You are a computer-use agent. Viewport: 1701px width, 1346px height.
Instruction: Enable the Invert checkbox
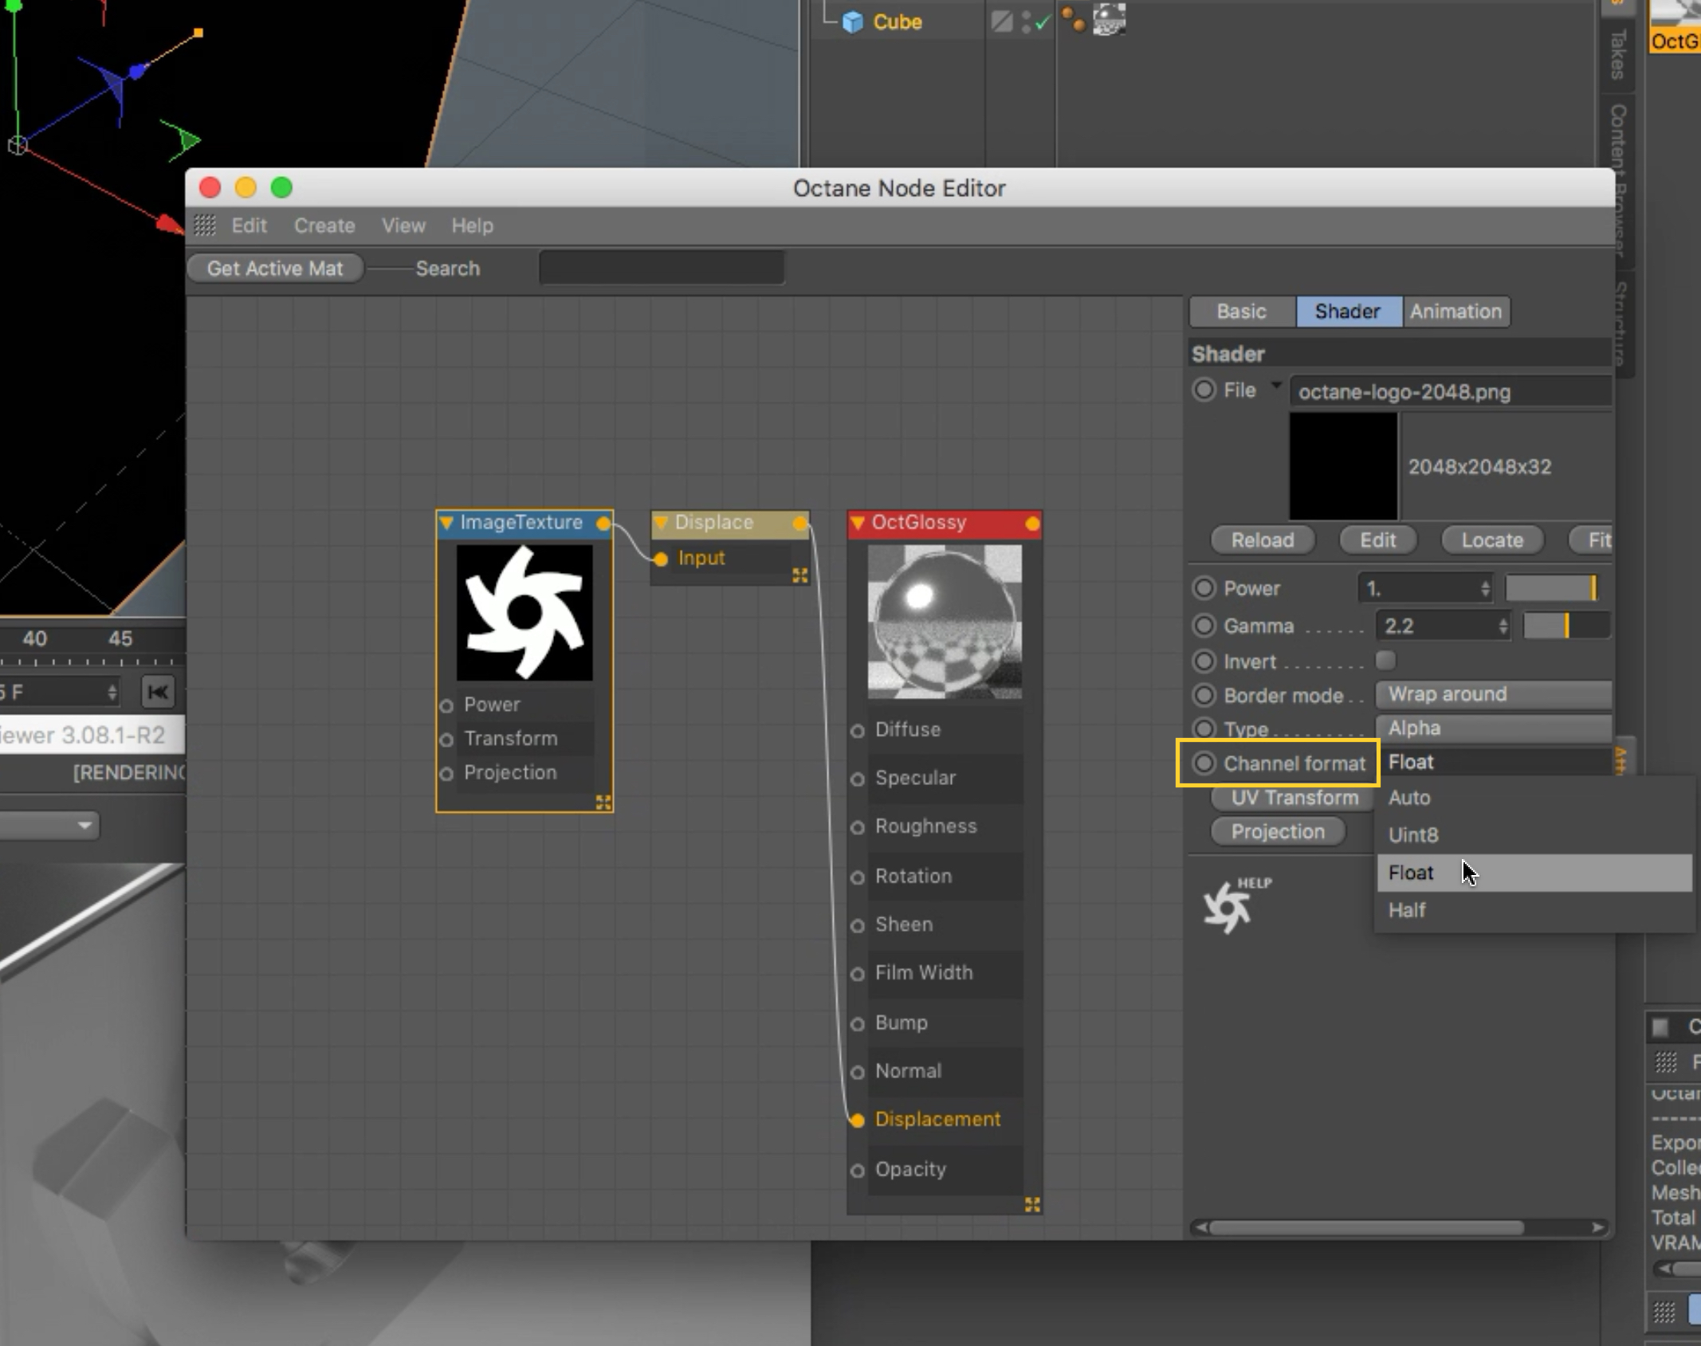[1385, 661]
